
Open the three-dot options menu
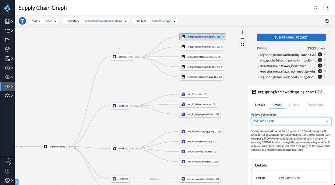coord(327,8)
